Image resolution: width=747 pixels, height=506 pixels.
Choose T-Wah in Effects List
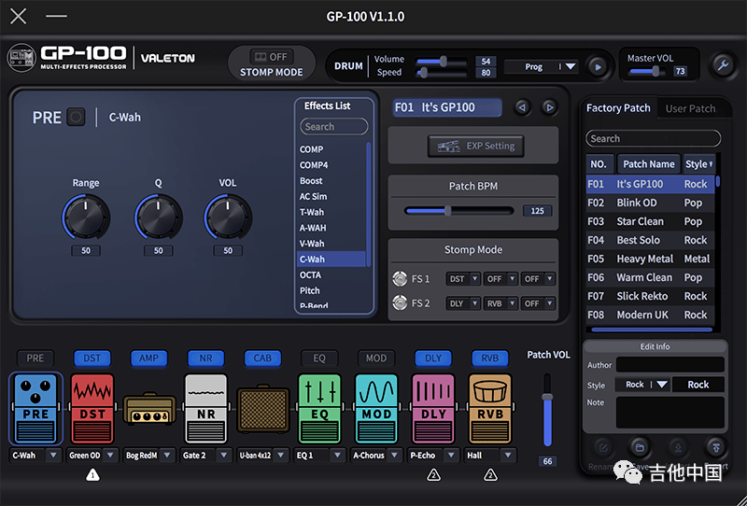[331, 212]
